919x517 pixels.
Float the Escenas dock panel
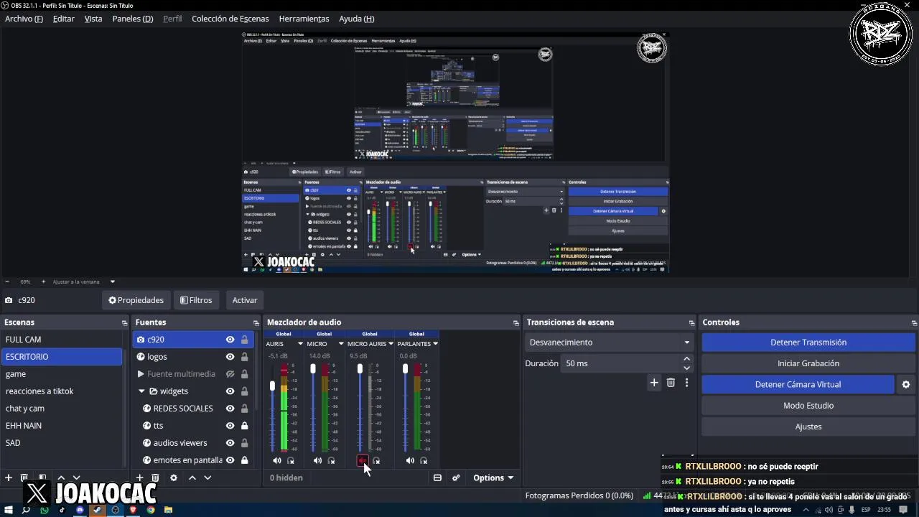(x=124, y=323)
